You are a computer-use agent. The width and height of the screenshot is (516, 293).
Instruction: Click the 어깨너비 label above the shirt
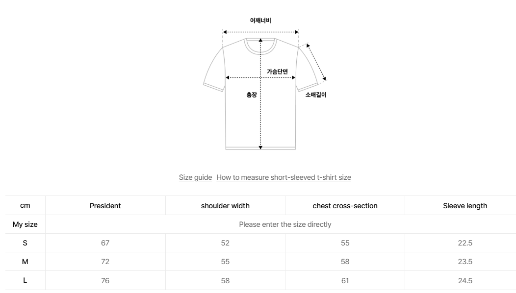coord(260,21)
